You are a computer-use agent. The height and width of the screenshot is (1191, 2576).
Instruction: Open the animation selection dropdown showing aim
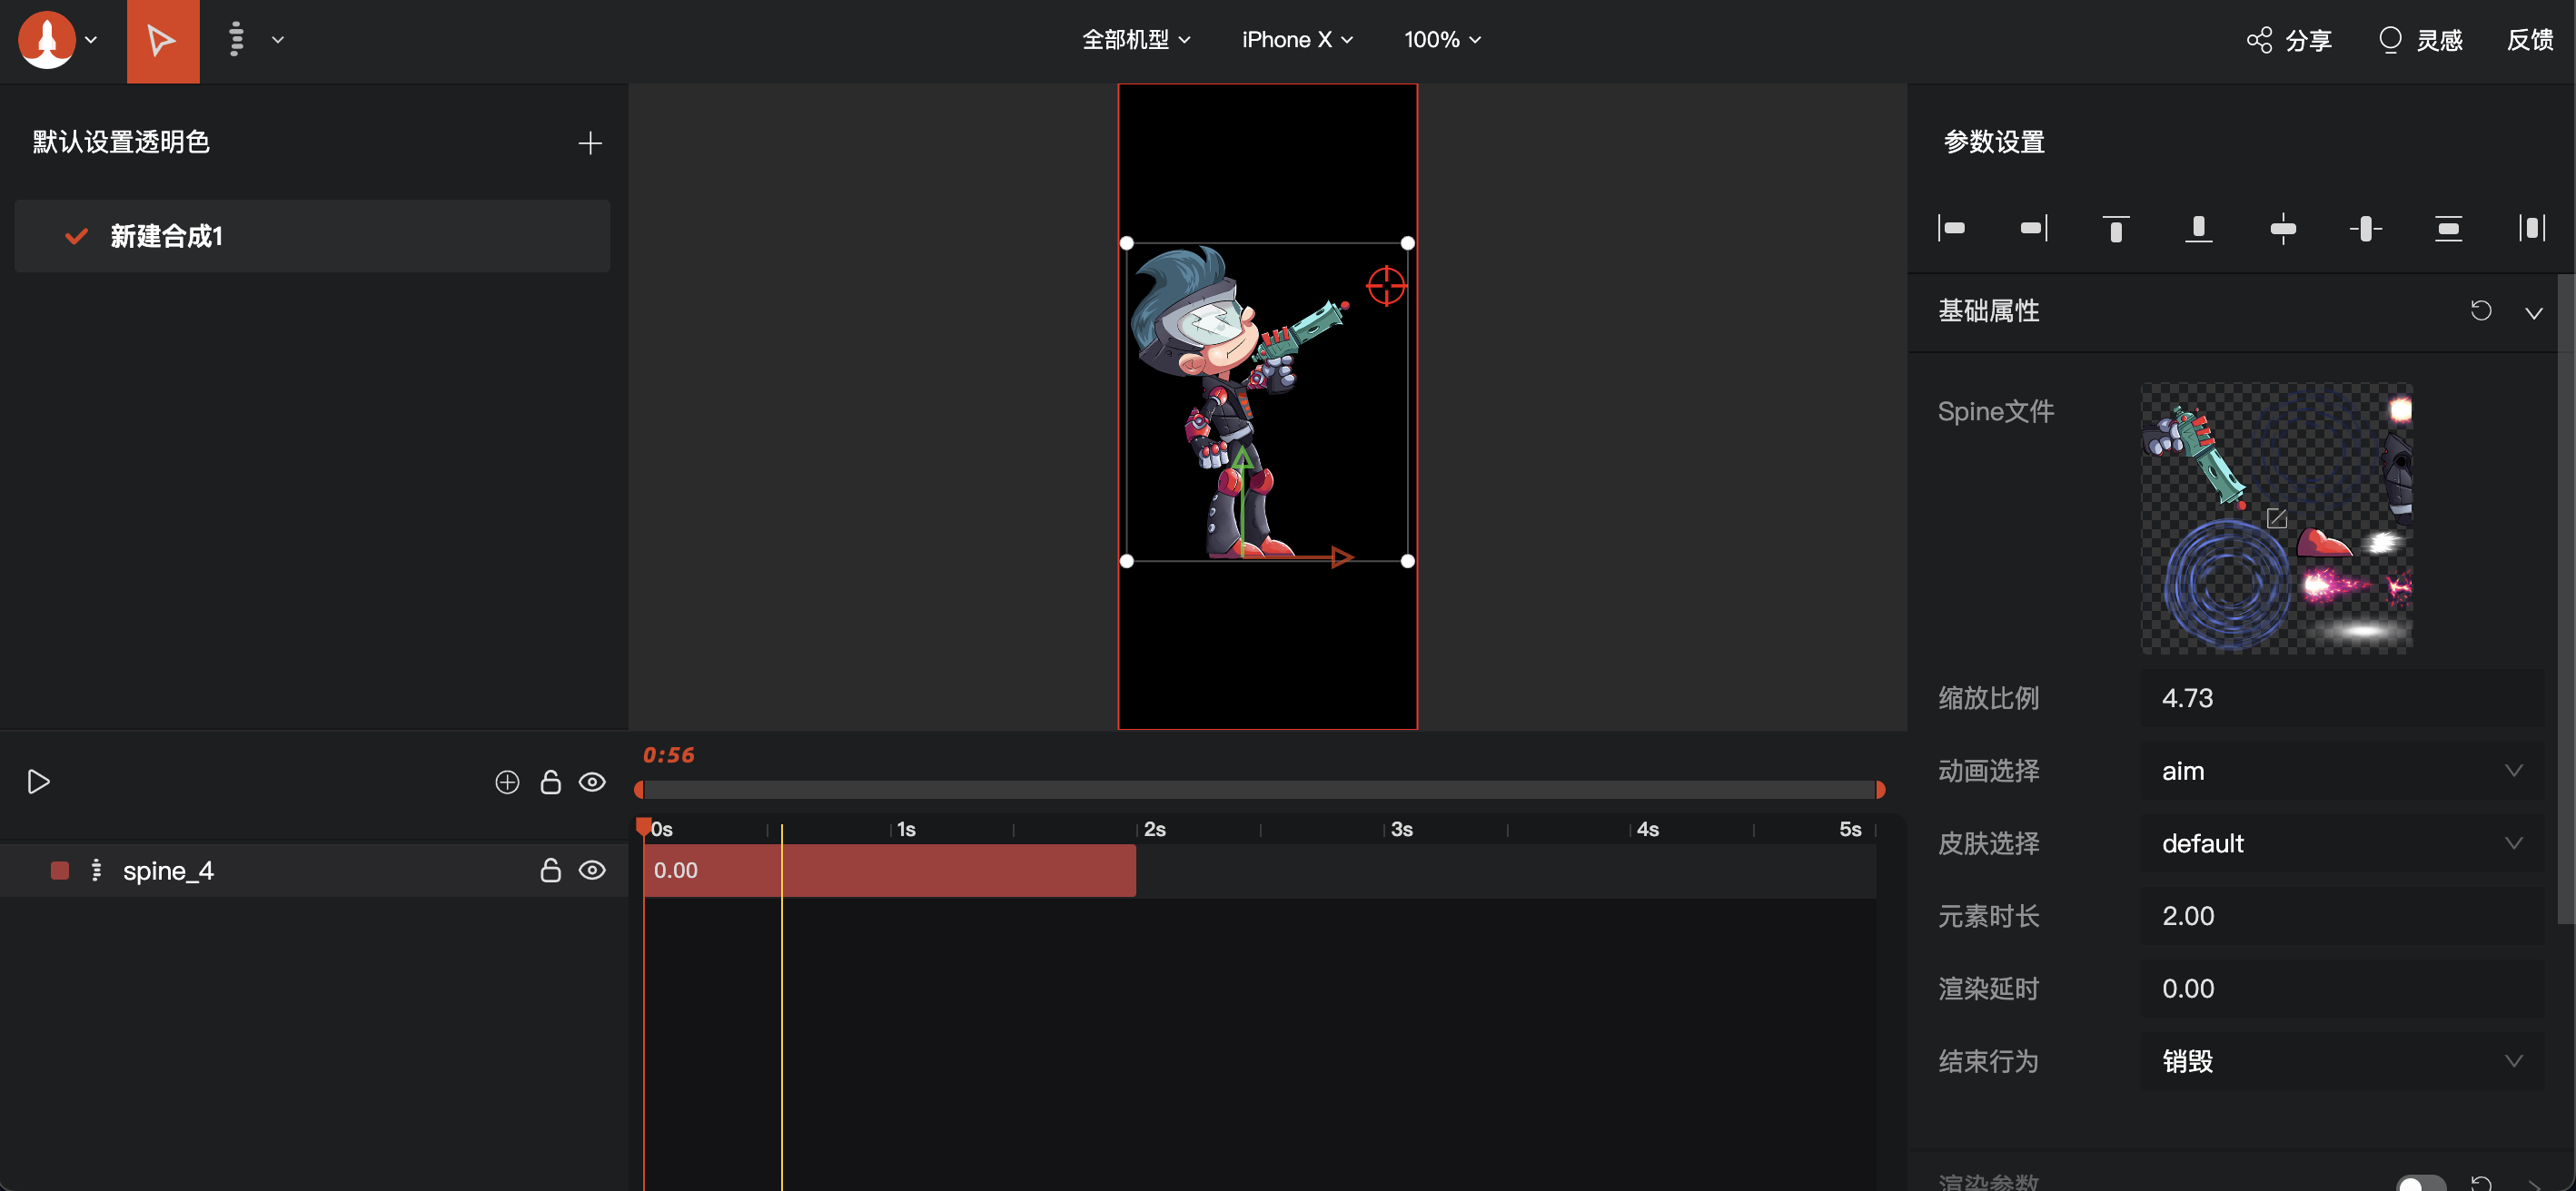point(2340,772)
